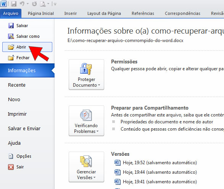
Task: Click the Salvar como icon in sidebar
Action: tap(11, 36)
